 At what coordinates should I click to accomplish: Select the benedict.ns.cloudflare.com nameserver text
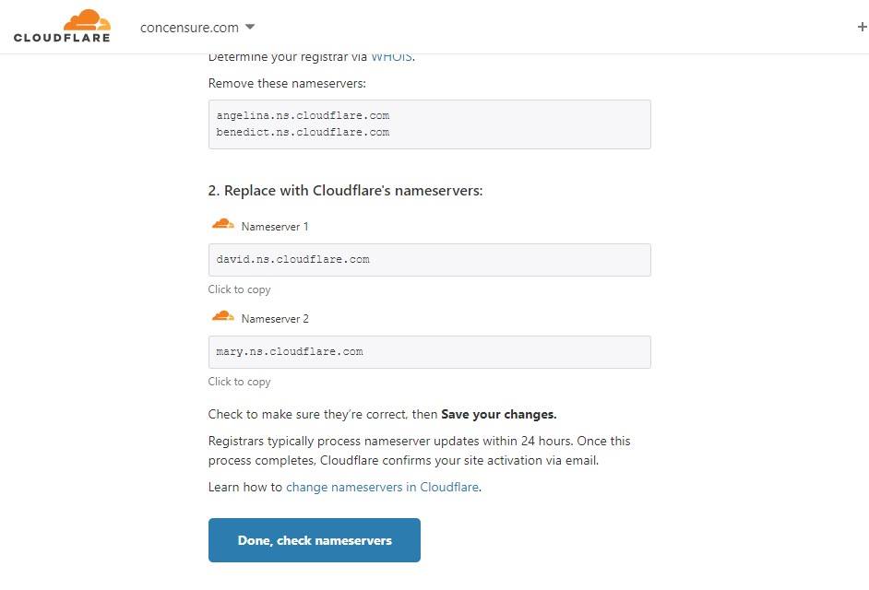303,133
